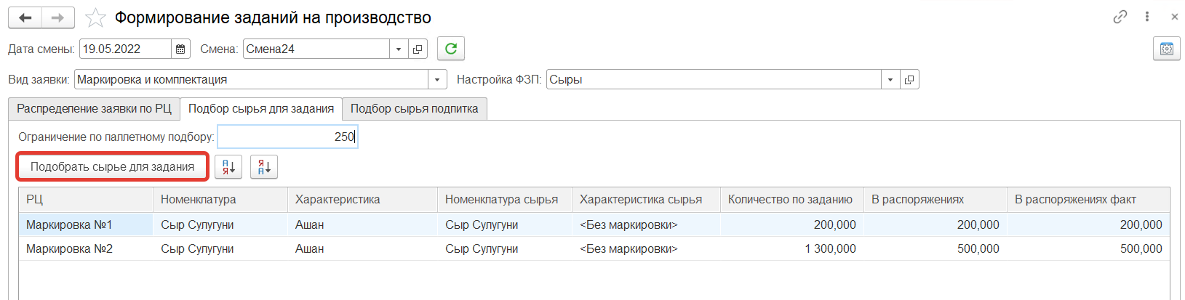This screenshot has width=1185, height=300.
Task: Switch to Подбор сырья подпитка tab
Action: coord(414,109)
